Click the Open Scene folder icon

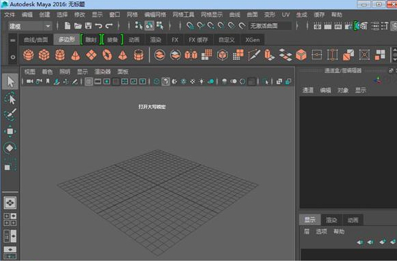[x=78, y=26]
